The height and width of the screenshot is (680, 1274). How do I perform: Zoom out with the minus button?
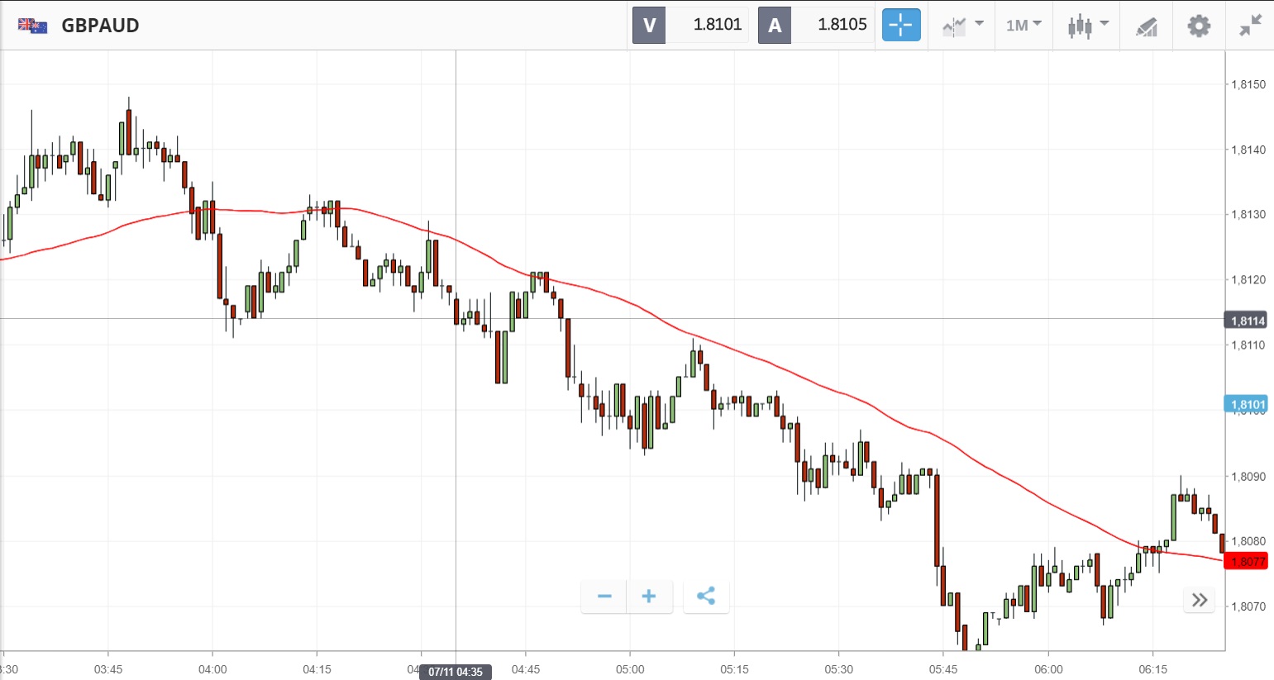604,596
